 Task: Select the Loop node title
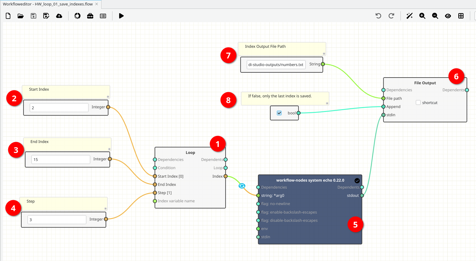pos(190,152)
